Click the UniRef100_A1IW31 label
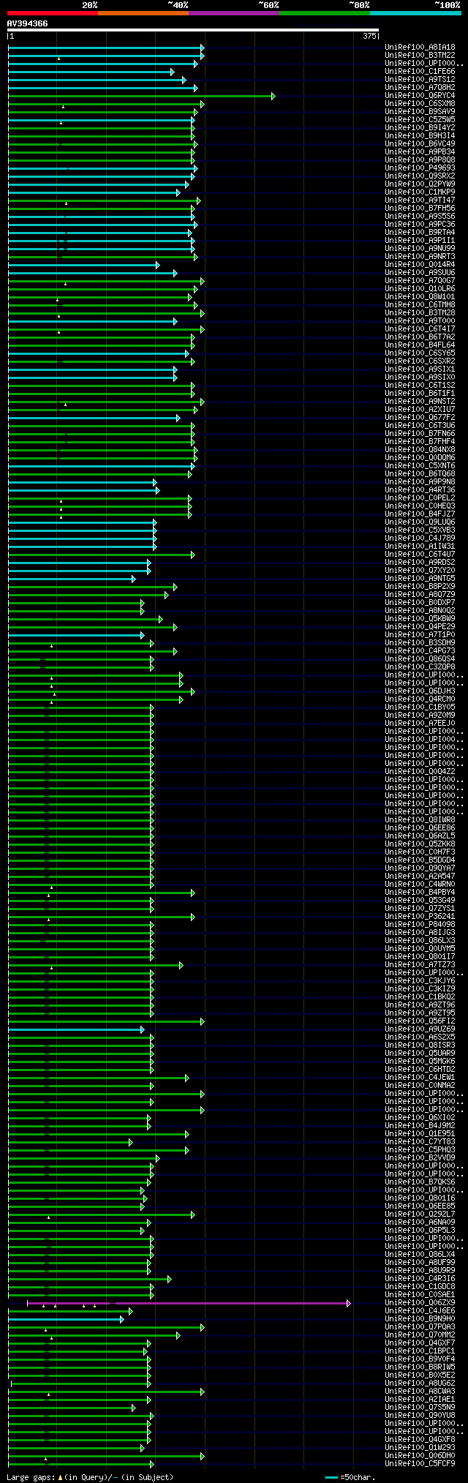This screenshot has width=468, height=1483. pos(420,547)
